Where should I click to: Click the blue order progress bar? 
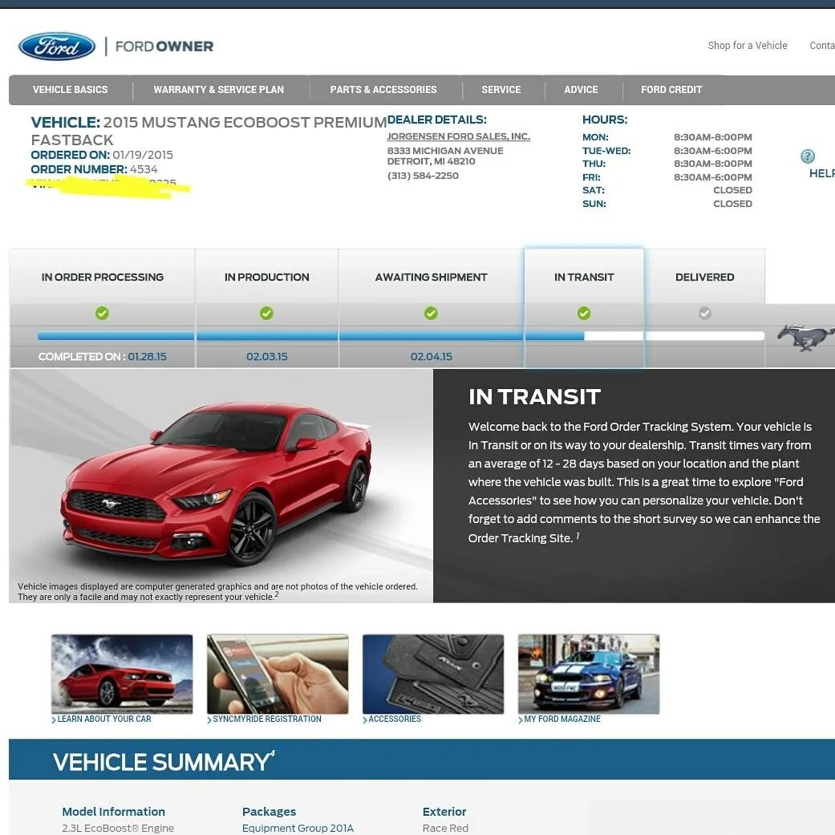310,335
